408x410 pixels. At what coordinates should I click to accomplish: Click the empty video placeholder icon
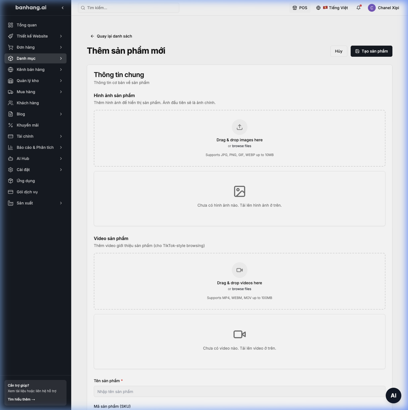[240, 334]
